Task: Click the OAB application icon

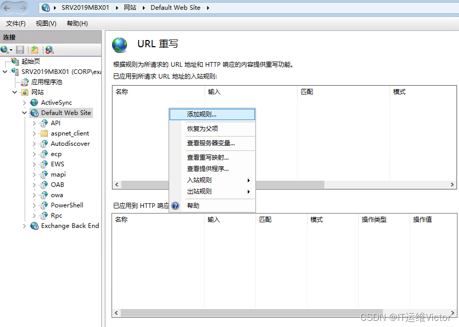Action: pyautogui.click(x=44, y=185)
